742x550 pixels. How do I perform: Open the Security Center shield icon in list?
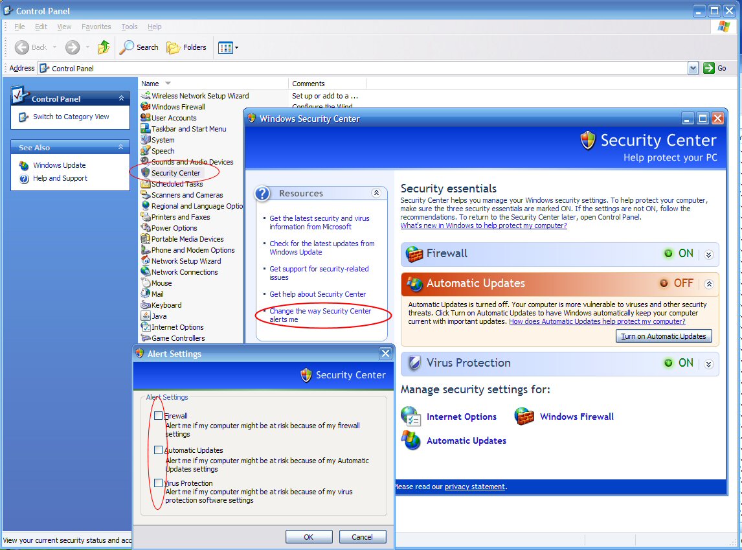(x=145, y=173)
